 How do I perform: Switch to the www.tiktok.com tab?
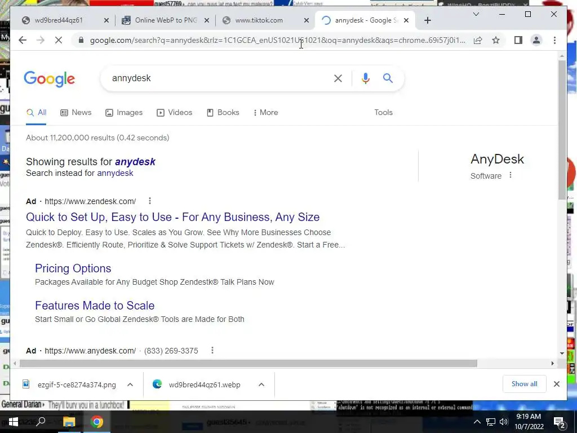click(x=259, y=20)
